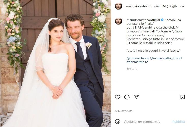Open mauriziolastricoofficial username in caption

tap(143, 20)
